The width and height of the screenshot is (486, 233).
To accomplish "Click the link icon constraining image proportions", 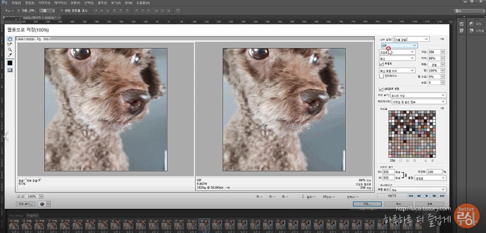I will (406, 175).
